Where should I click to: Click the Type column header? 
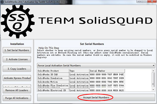pyautogui.click(x=79, y=71)
